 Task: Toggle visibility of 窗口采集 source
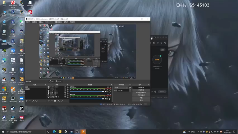pyautogui.click(x=65, y=95)
